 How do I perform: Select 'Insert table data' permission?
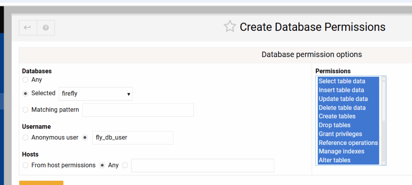pyautogui.click(x=341, y=90)
